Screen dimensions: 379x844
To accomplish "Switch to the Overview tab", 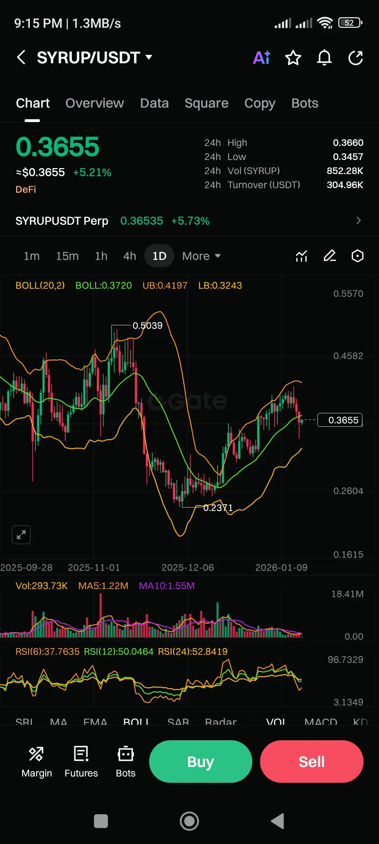I will pyautogui.click(x=95, y=103).
